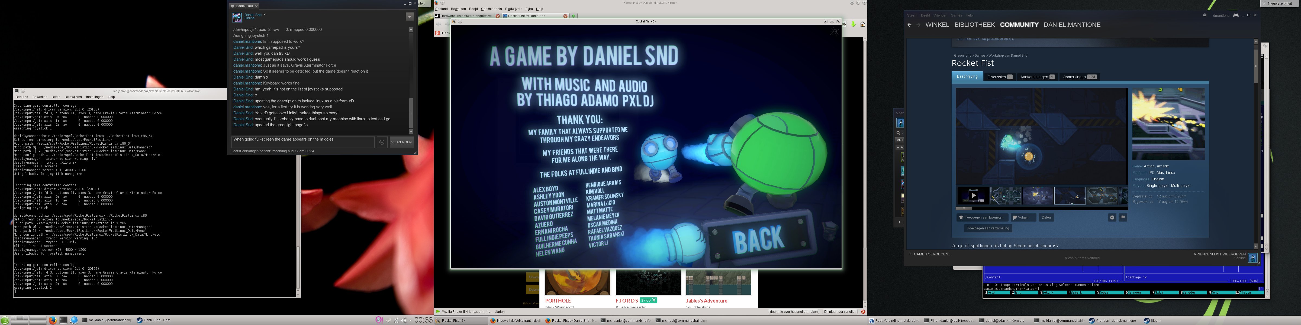Open the Steam Big Picture controller icon
This screenshot has height=325, width=1301.
click(1235, 15)
